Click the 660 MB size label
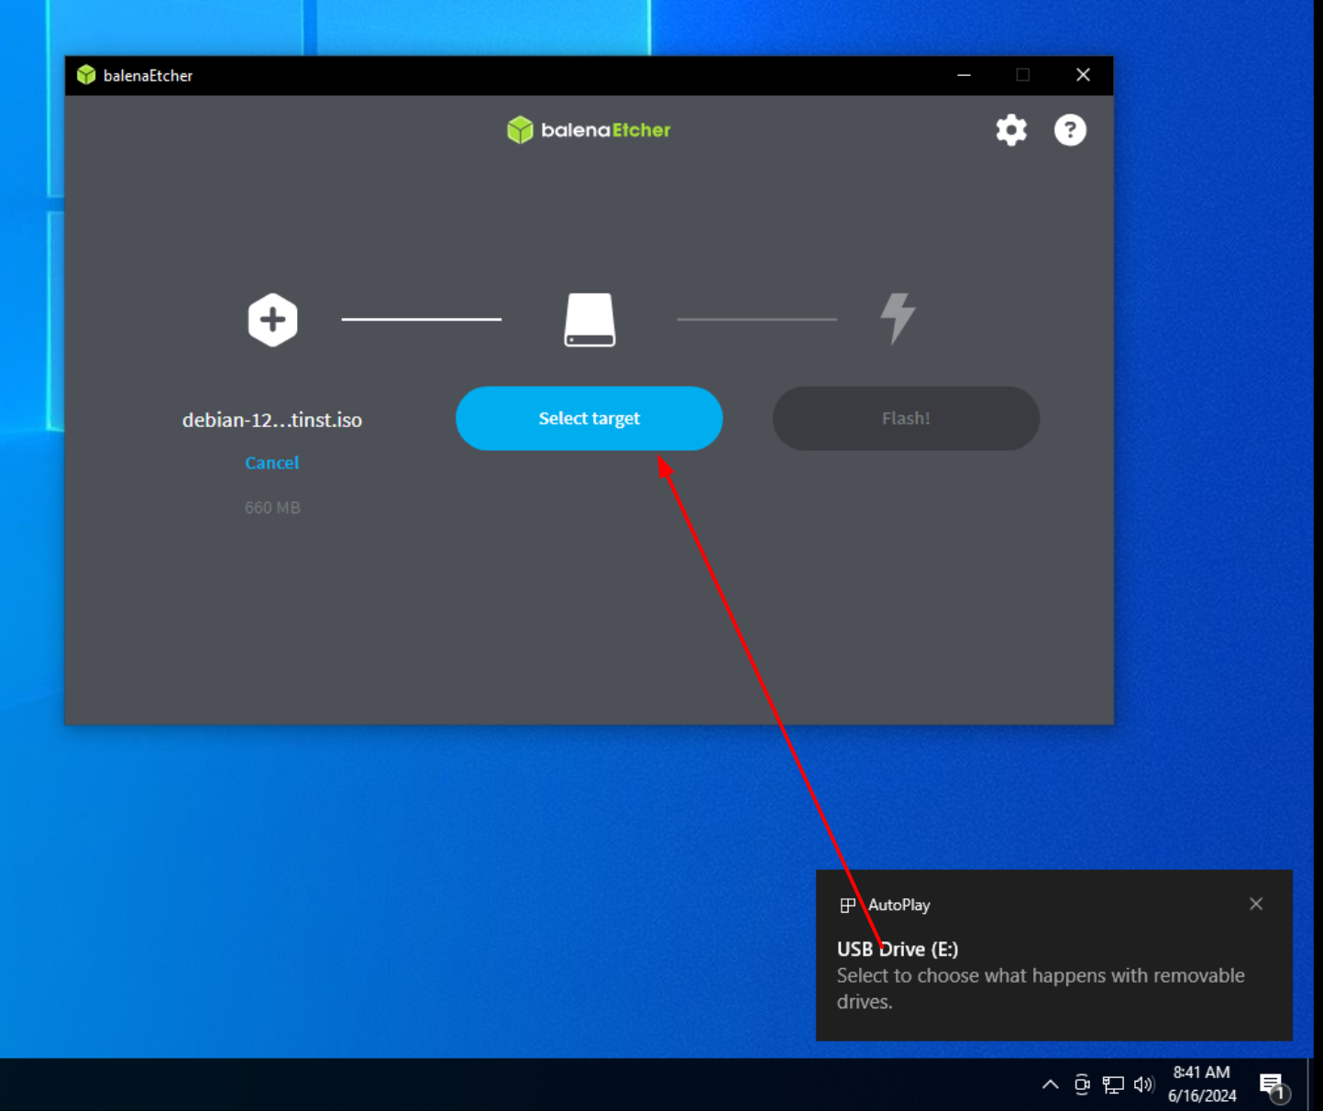Viewport: 1323px width, 1111px height. [272, 508]
